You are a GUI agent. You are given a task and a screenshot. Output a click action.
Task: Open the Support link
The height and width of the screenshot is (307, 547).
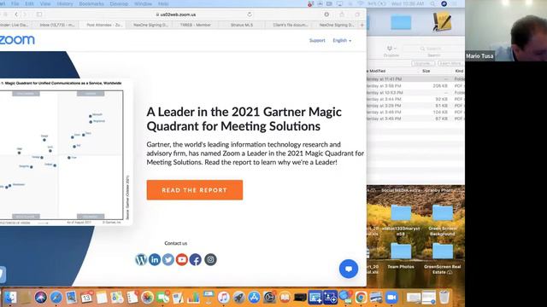pos(317,40)
